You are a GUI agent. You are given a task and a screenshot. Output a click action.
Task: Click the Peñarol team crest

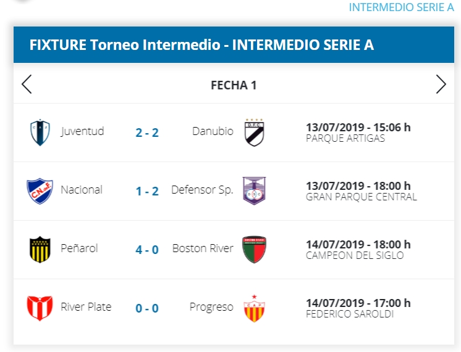pos(40,249)
